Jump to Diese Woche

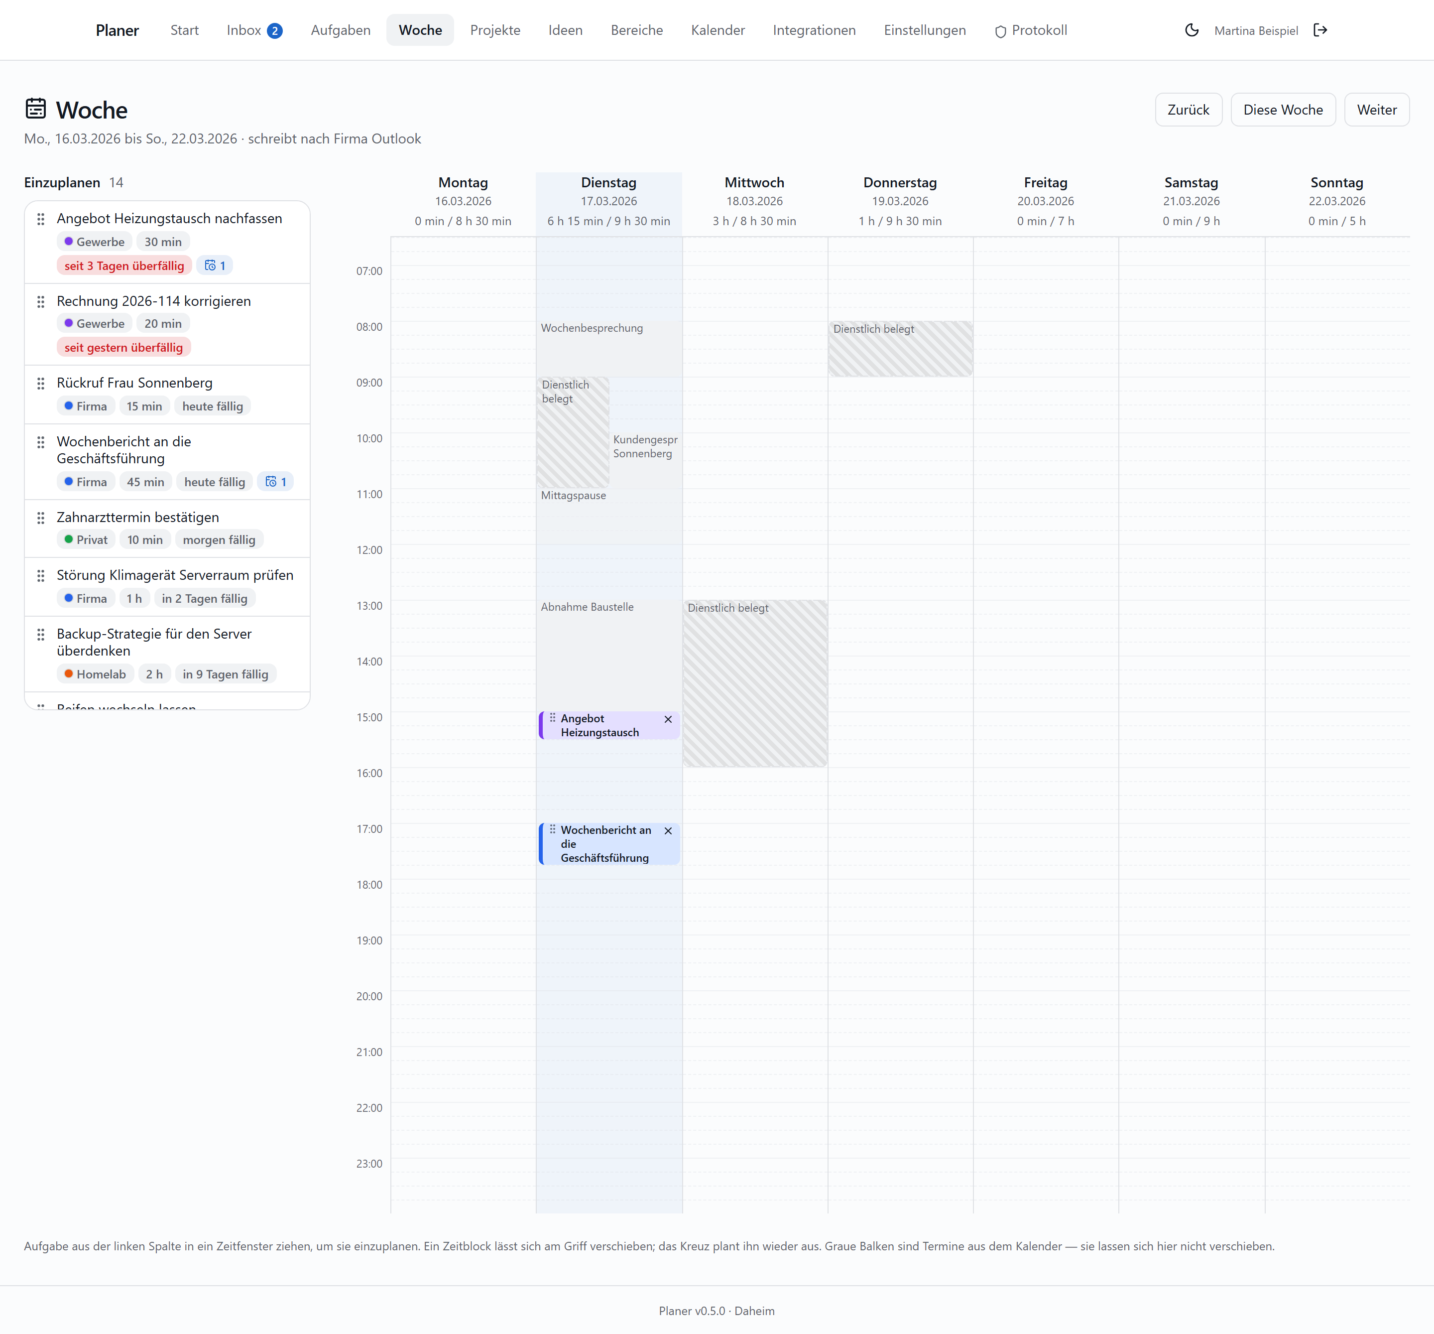coord(1283,110)
